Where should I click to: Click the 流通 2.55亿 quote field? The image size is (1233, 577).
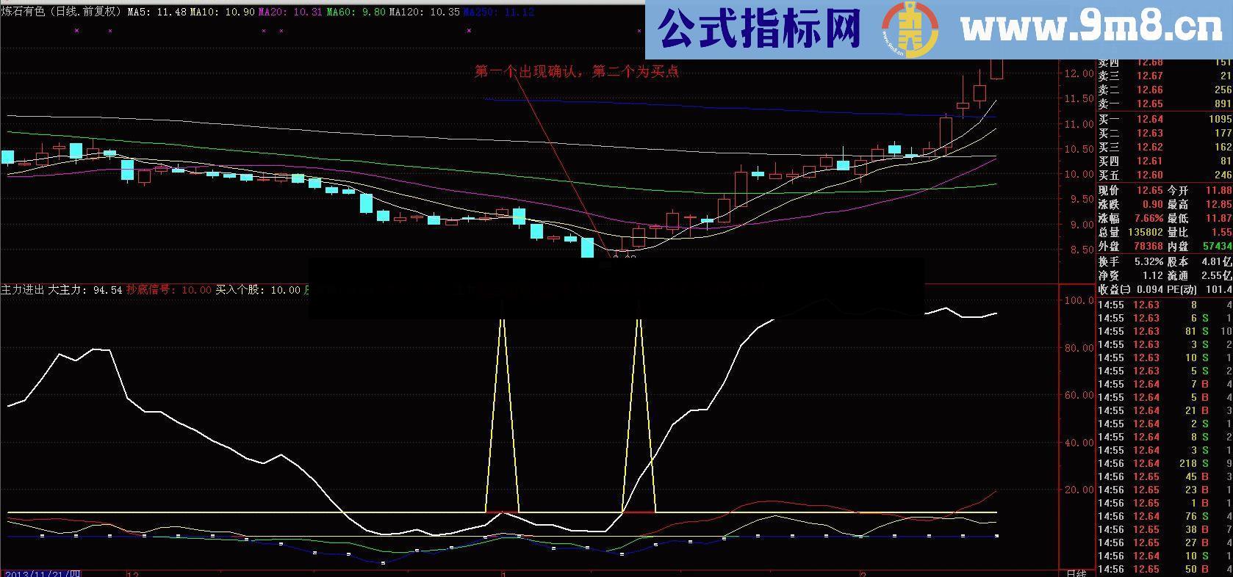1200,275
